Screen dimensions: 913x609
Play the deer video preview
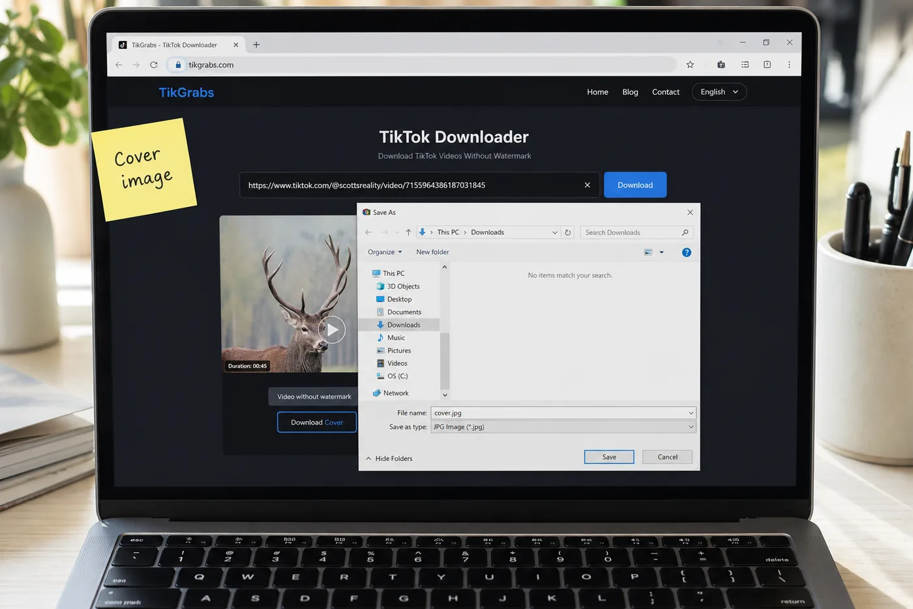332,330
